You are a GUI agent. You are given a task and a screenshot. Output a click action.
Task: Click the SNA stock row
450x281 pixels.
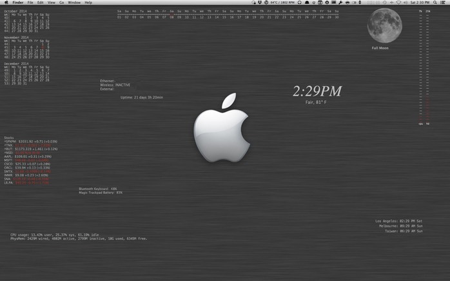click(x=26, y=179)
